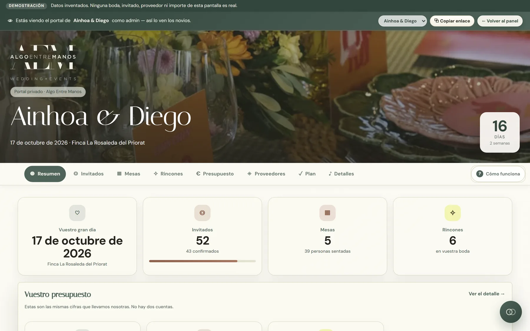Screen dimensions: 530x331
Task: Click the 16 días countdown card
Action: click(500, 132)
